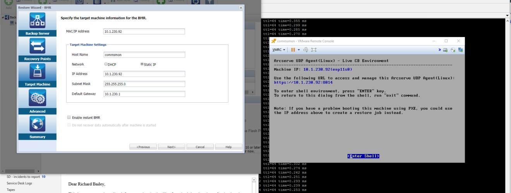Click the IP Address input field
511x193 pixels.
click(144, 74)
